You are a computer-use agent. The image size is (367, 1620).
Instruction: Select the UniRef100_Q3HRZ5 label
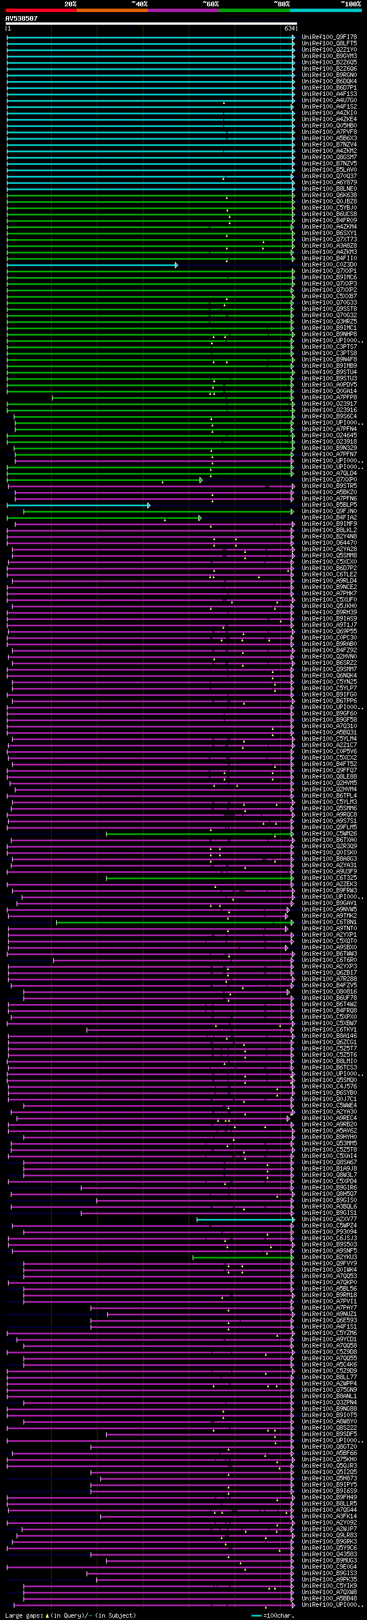(329, 321)
